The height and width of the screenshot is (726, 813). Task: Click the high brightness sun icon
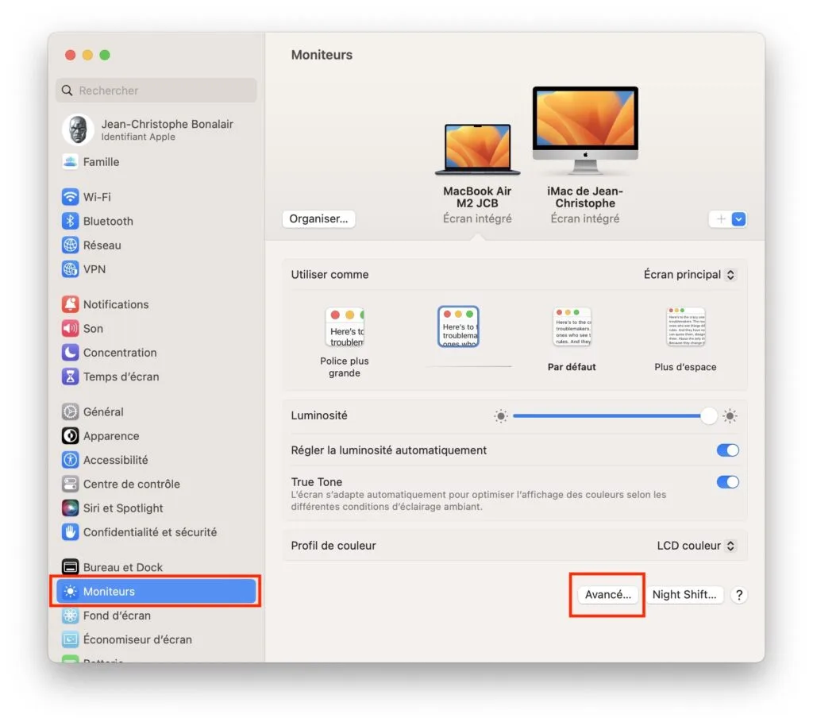click(730, 416)
